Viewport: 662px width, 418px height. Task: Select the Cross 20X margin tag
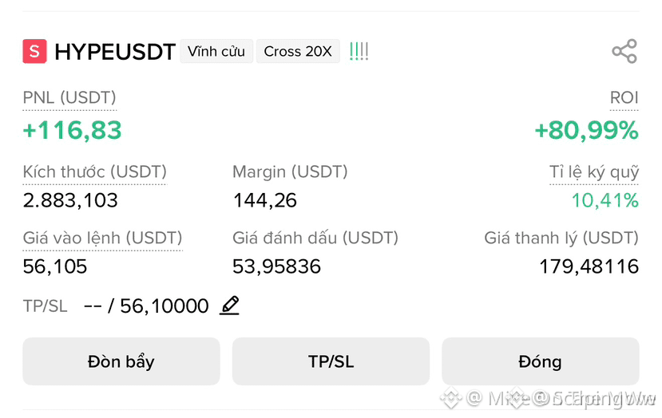pyautogui.click(x=298, y=52)
